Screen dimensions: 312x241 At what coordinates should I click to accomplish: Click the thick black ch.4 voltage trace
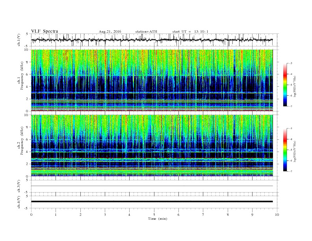point(152,202)
